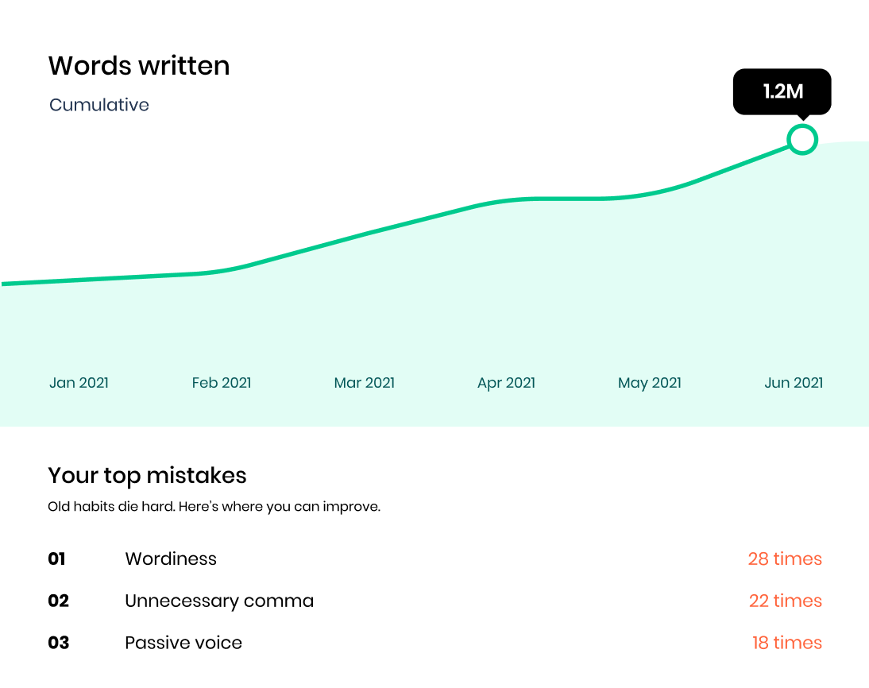Viewport: 869px width, 688px height.
Task: Click the Cumulative subtitle label
Action: (x=99, y=105)
